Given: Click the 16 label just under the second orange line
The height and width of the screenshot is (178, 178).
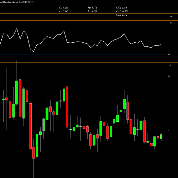Looking at the screenshot, I should tap(171, 23).
